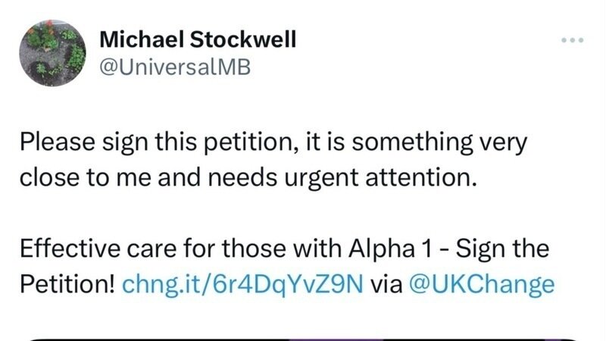Viewport: 606px width, 341px height.
Task: Visit the @UKChange mentioned account
Action: [x=481, y=284]
